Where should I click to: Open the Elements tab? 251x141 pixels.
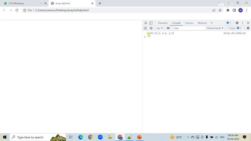pos(163,23)
